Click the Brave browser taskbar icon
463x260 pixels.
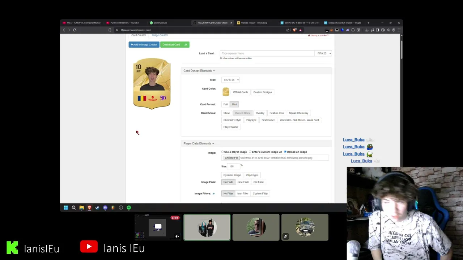pyautogui.click(x=89, y=208)
